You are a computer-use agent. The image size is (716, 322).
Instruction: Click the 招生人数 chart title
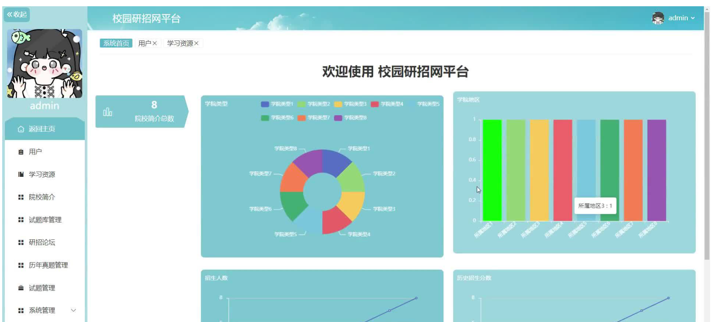[216, 278]
